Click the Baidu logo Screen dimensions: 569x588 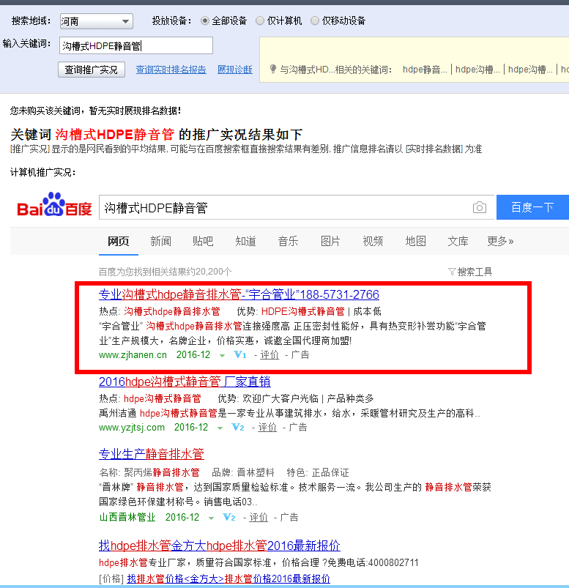55,205
